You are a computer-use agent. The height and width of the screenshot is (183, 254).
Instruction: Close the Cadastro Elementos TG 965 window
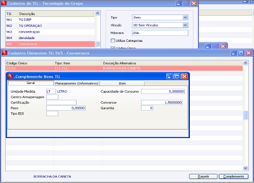pos(248,53)
